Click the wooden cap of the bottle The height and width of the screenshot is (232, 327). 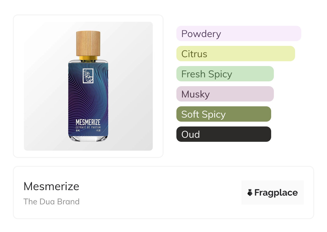click(x=88, y=44)
